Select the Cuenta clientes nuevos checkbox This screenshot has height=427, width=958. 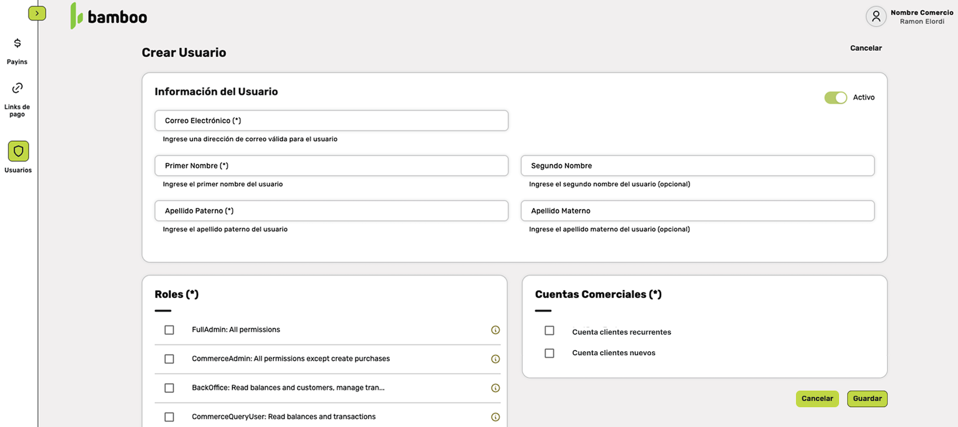pyautogui.click(x=549, y=353)
